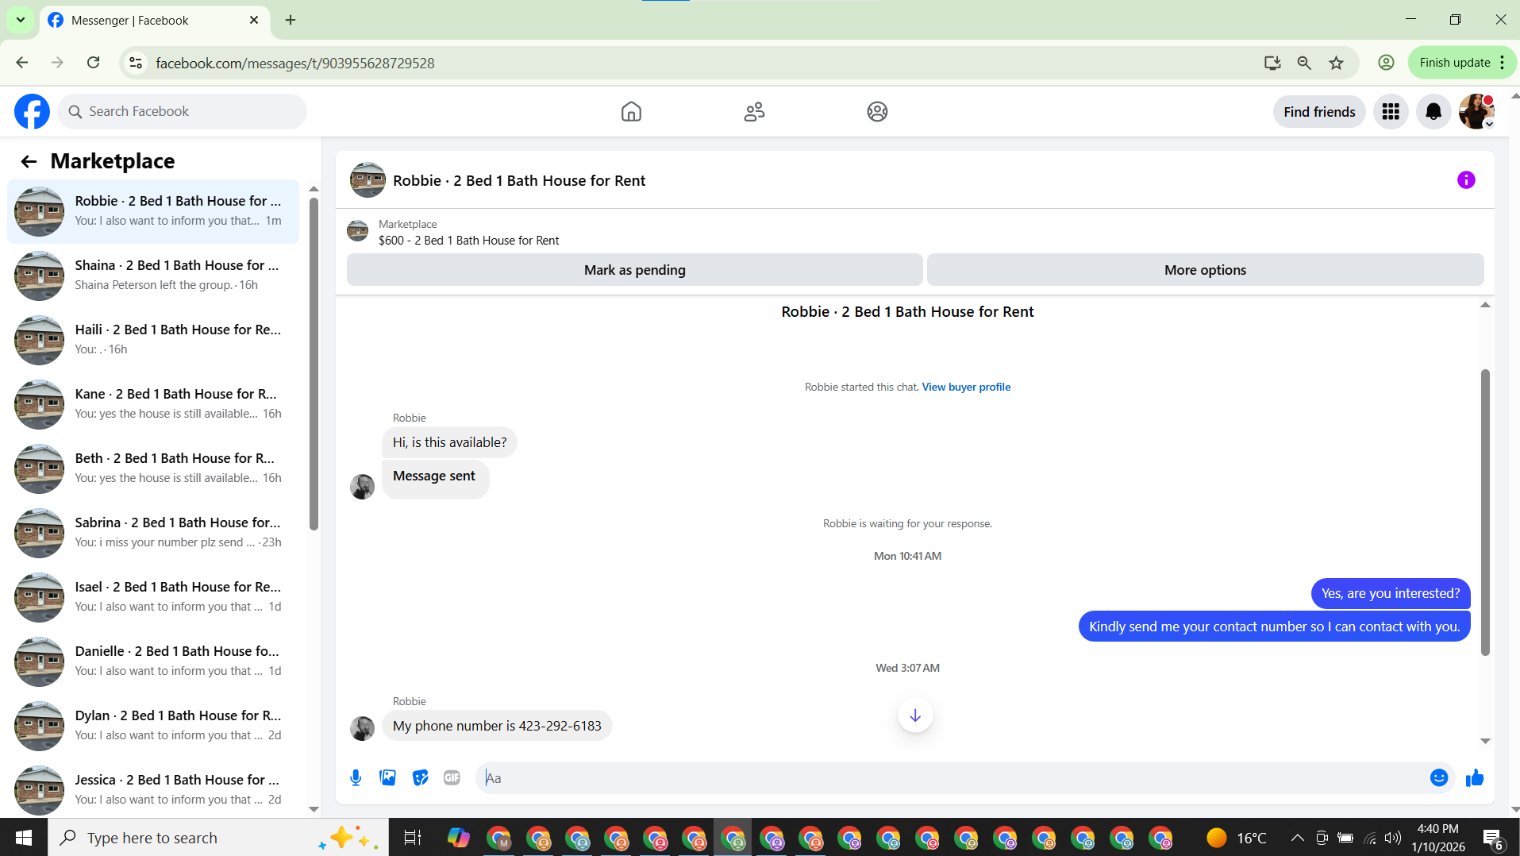Open the tab search dropdown
The height and width of the screenshot is (856, 1520).
tap(21, 20)
